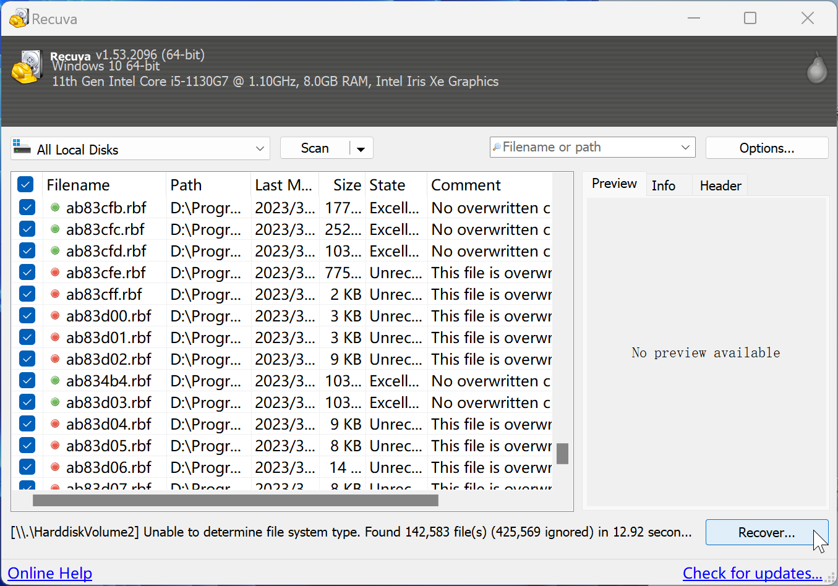Click red status dot for ab83d02.rbf

pyautogui.click(x=55, y=359)
